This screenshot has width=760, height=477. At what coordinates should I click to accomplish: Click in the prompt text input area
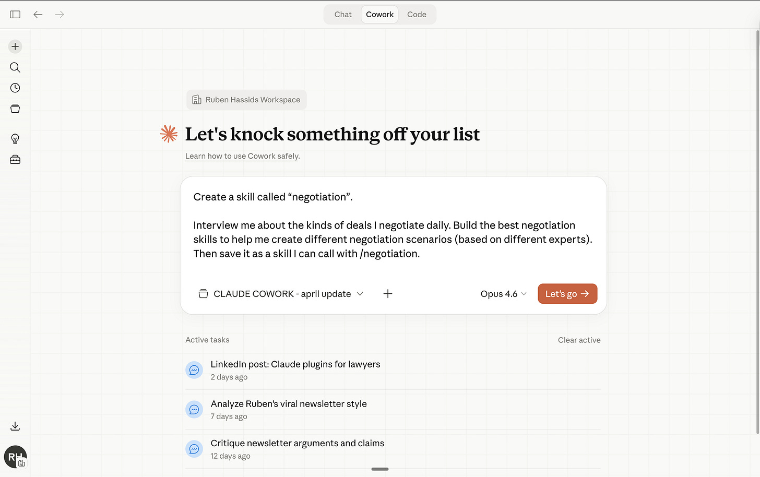(x=393, y=225)
